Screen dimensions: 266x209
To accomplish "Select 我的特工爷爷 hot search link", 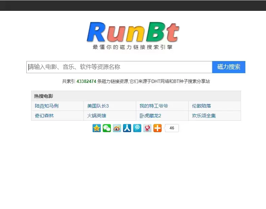I will (x=154, y=106).
